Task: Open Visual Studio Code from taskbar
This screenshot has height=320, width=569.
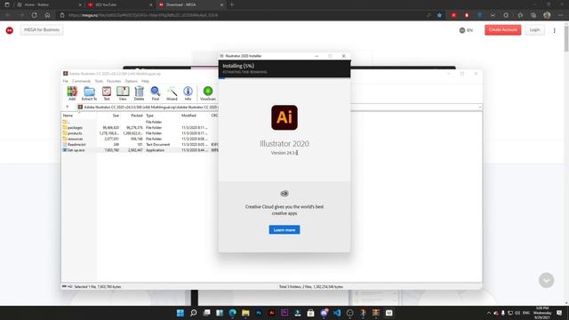Action: click(337, 313)
